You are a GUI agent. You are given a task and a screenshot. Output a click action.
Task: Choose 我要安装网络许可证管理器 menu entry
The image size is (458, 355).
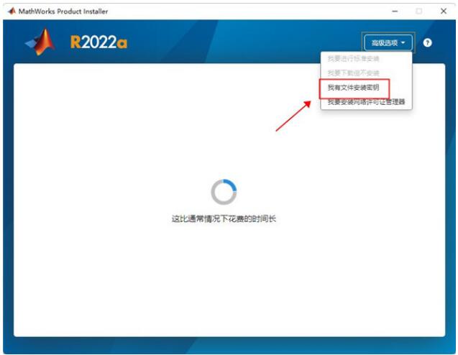(366, 101)
